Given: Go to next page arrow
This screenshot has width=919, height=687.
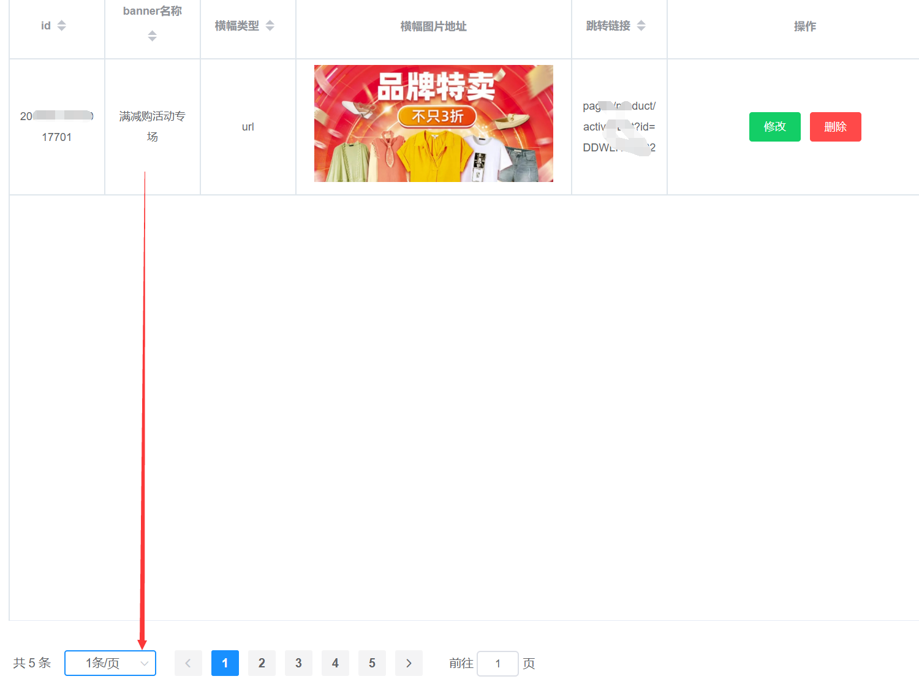Looking at the screenshot, I should 409,663.
